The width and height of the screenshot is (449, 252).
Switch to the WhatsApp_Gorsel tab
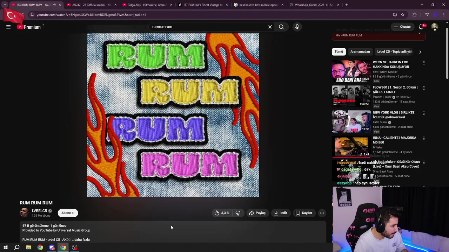314,5
